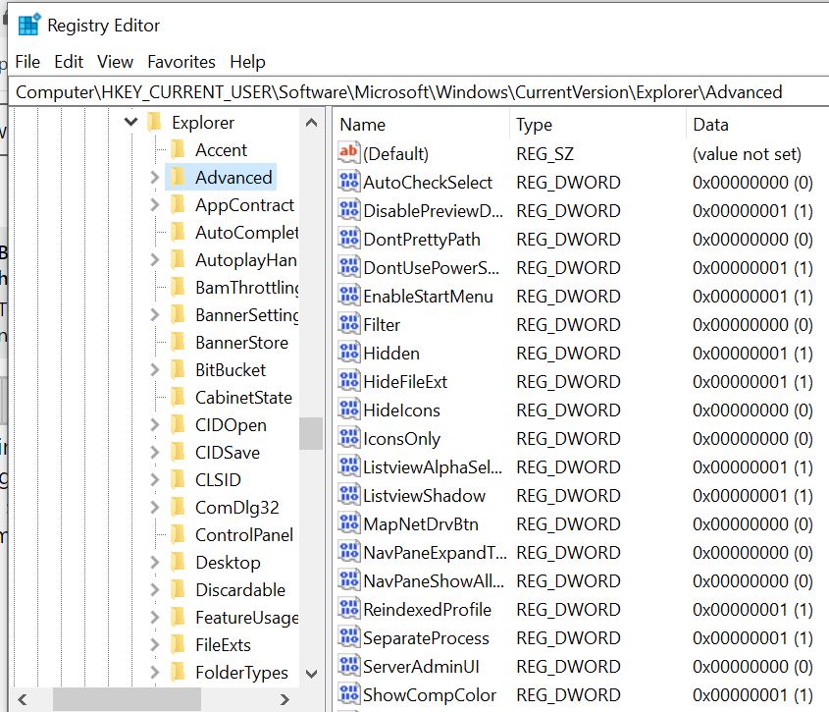Screen dimensions: 829x712
Task: Expand the AppContract key
Action: 154,205
